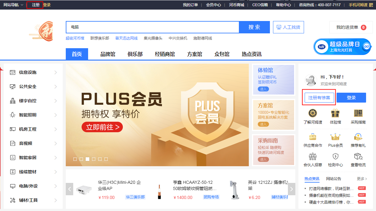Screen dimensions: 376x211
Task: Open the 采购指南 book icon
Action: (x=358, y=113)
